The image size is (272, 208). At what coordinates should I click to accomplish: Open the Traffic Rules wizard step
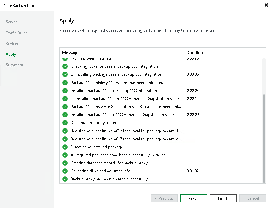[16, 33]
